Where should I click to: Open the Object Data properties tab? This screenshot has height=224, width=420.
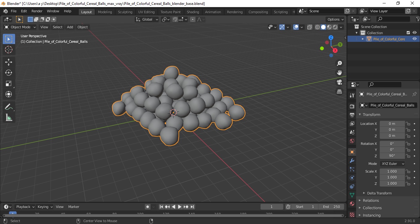352,195
